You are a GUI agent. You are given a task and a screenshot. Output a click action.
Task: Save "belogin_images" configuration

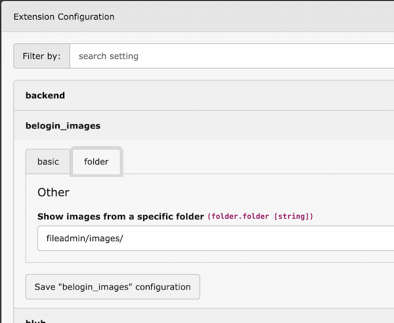112,287
